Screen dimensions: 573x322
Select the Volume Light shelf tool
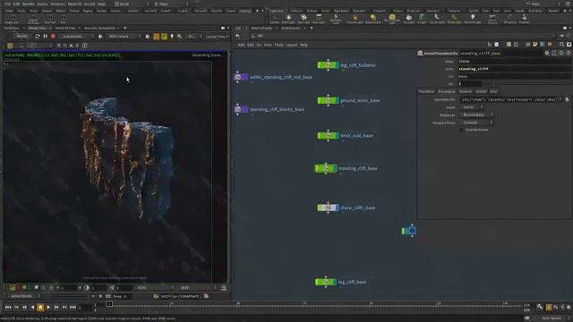355,19
